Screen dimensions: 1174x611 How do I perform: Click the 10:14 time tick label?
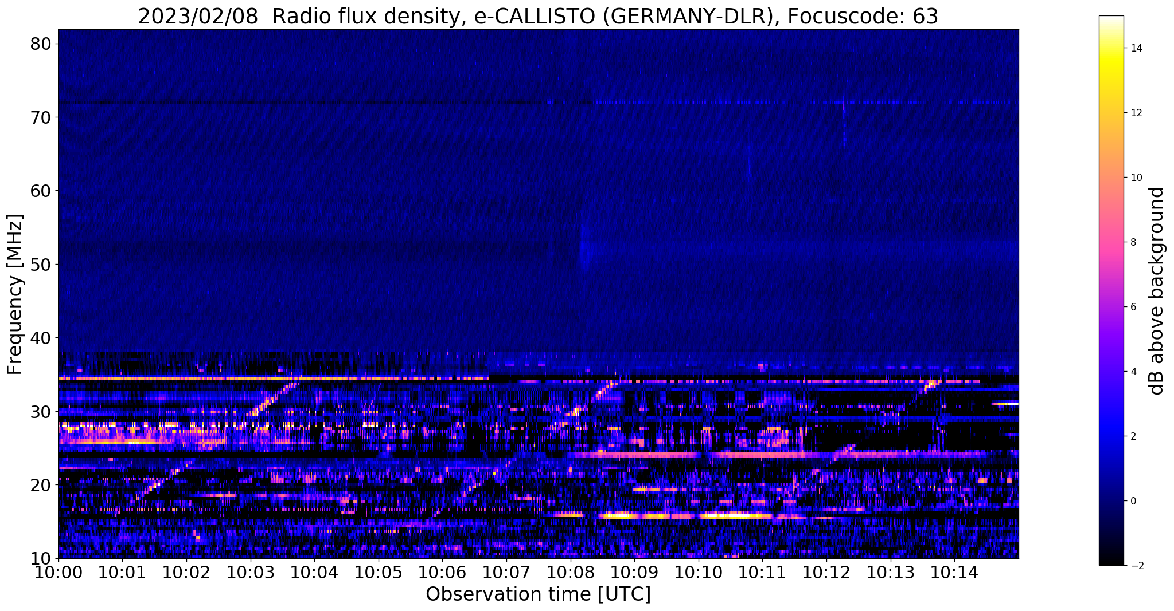pos(954,572)
